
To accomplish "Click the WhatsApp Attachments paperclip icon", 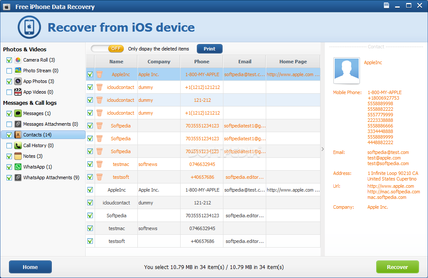I will [x=18, y=177].
